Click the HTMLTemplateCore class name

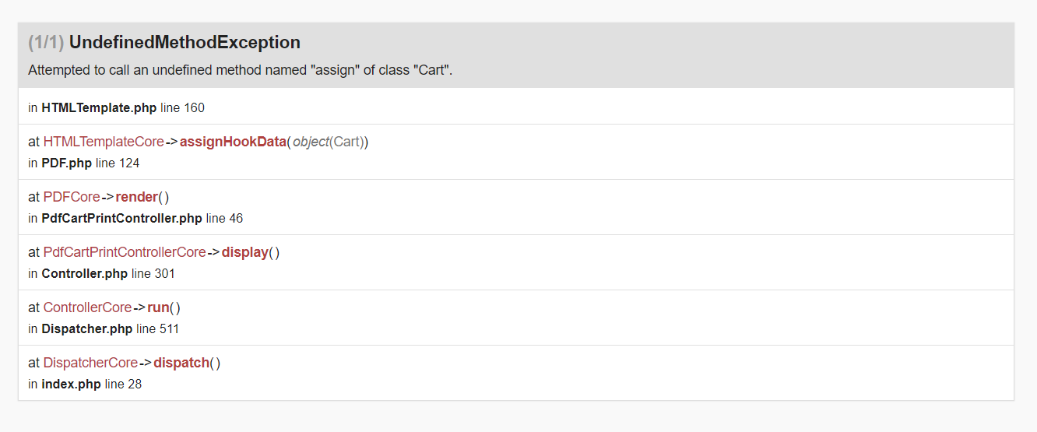[x=104, y=142]
